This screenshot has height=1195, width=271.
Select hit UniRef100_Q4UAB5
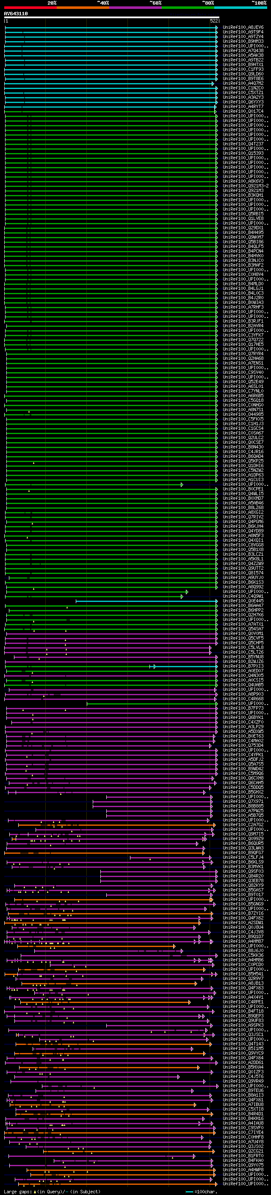[x=243, y=685]
